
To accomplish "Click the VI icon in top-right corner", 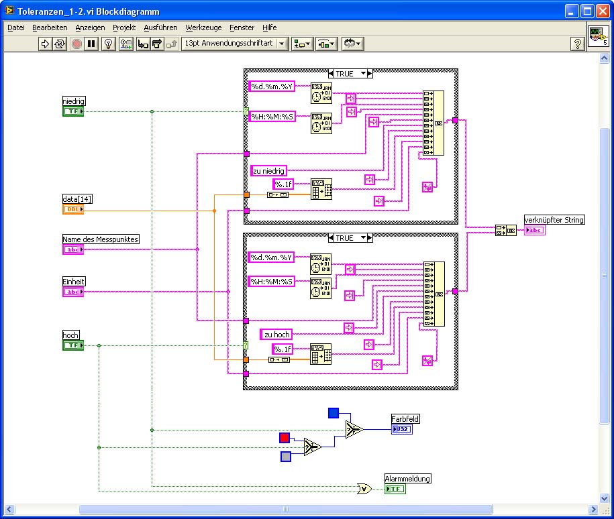I will tap(598, 36).
